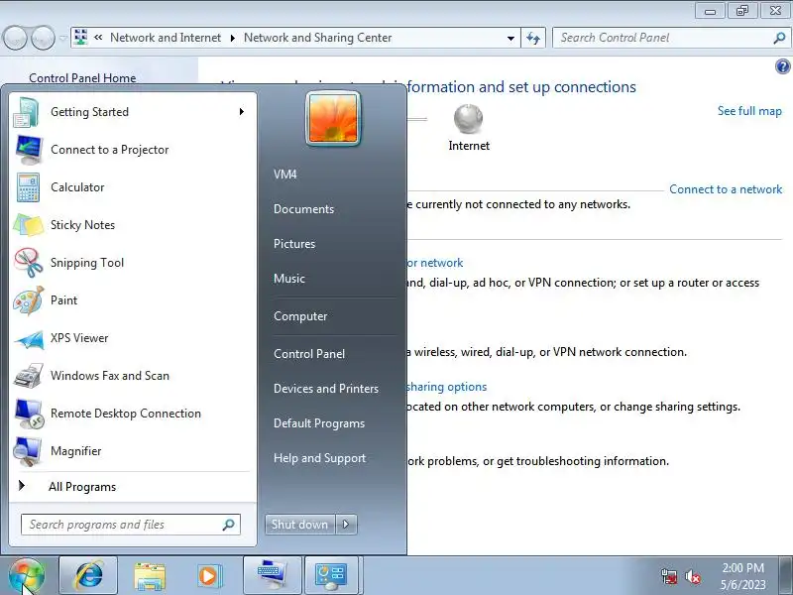Launch Windows Media Player from taskbar
Viewport: 793px width, 595px height.
(208, 576)
